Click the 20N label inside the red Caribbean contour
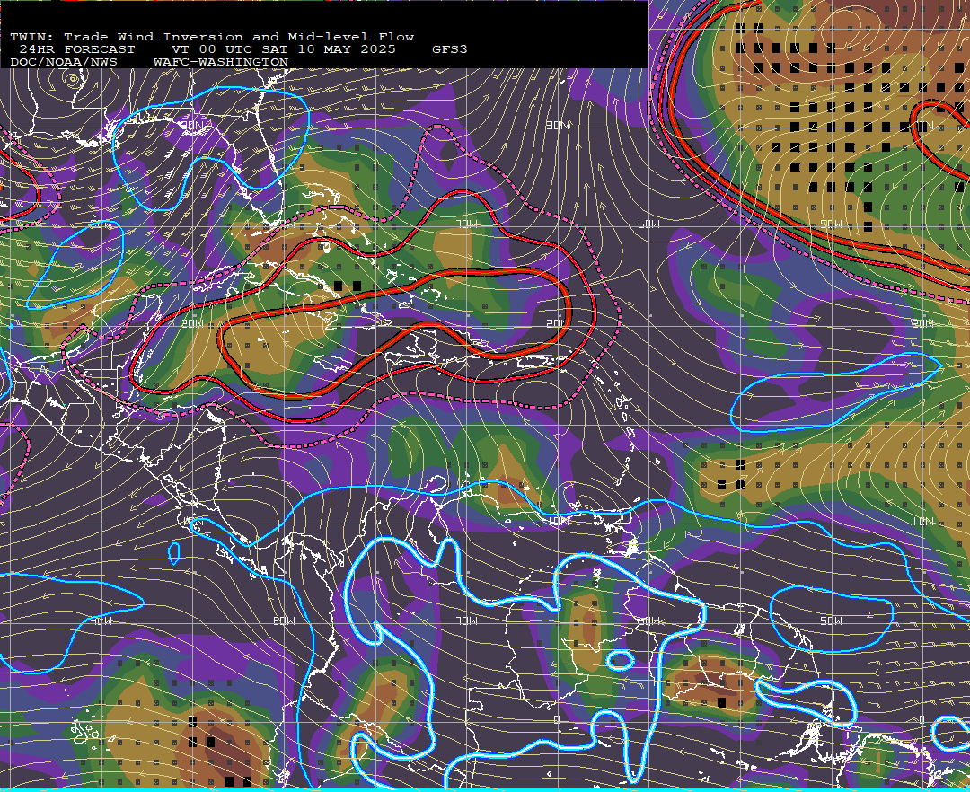Viewport: 970px width, 792px height. [556, 323]
